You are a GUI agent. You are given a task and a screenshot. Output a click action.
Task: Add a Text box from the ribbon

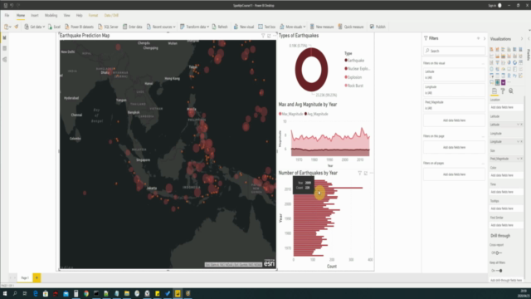(266, 27)
